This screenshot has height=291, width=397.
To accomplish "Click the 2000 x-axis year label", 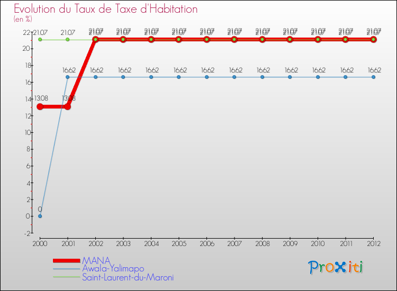I will tap(40, 244).
